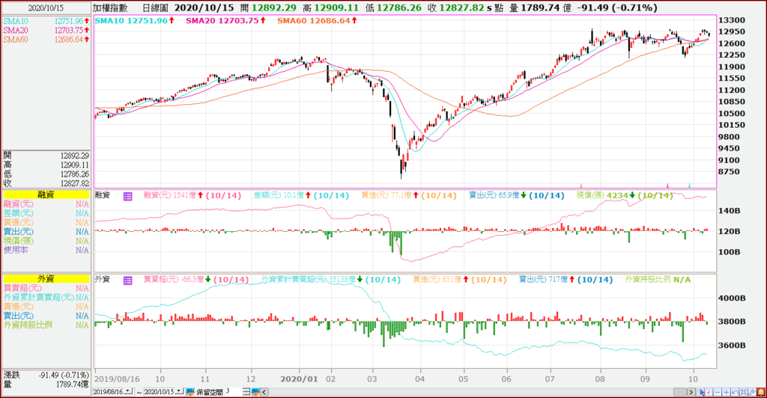Click the undo arrow icon
The height and width of the screenshot is (398, 767).
(x=735, y=392)
